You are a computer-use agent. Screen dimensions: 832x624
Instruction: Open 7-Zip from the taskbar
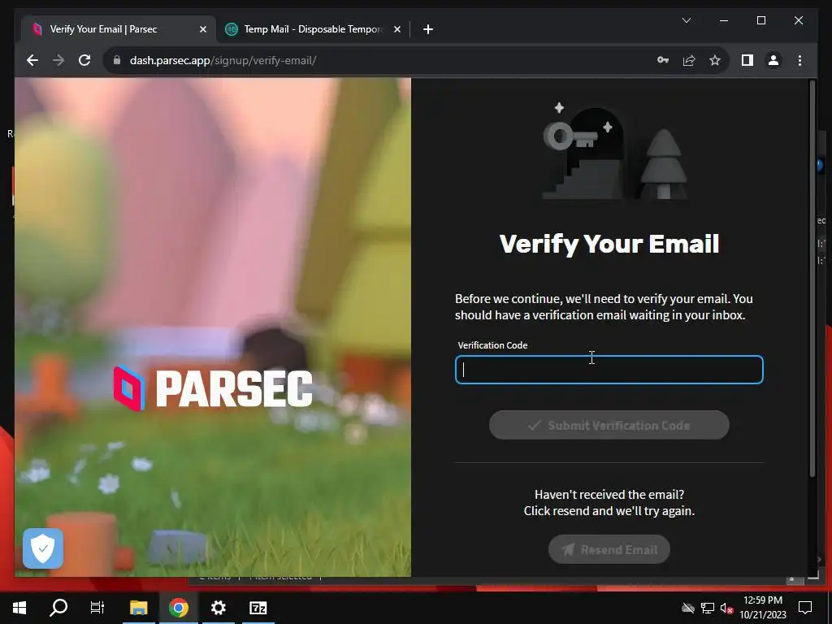(x=258, y=608)
